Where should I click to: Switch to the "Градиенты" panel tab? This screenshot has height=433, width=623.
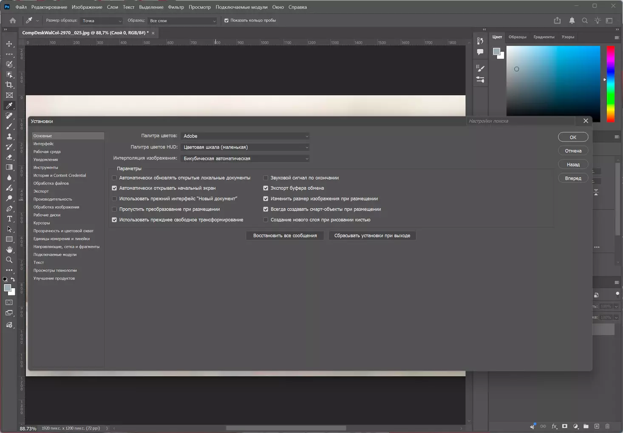click(544, 37)
